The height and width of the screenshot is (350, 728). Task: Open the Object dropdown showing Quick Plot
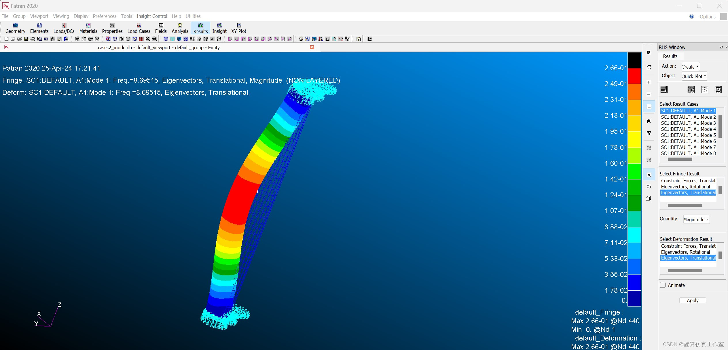694,76
